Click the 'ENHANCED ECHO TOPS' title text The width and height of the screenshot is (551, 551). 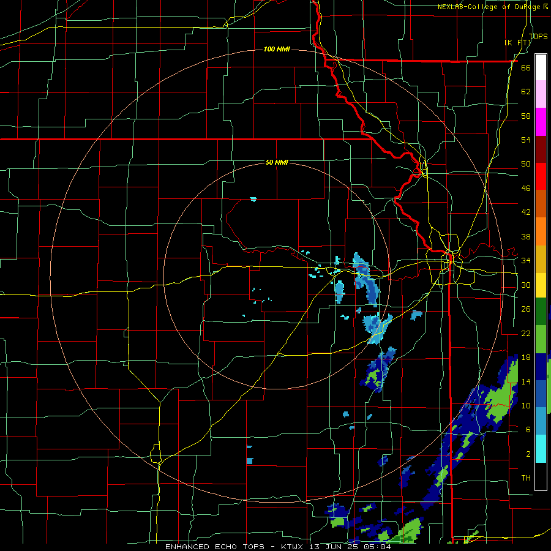point(217,547)
